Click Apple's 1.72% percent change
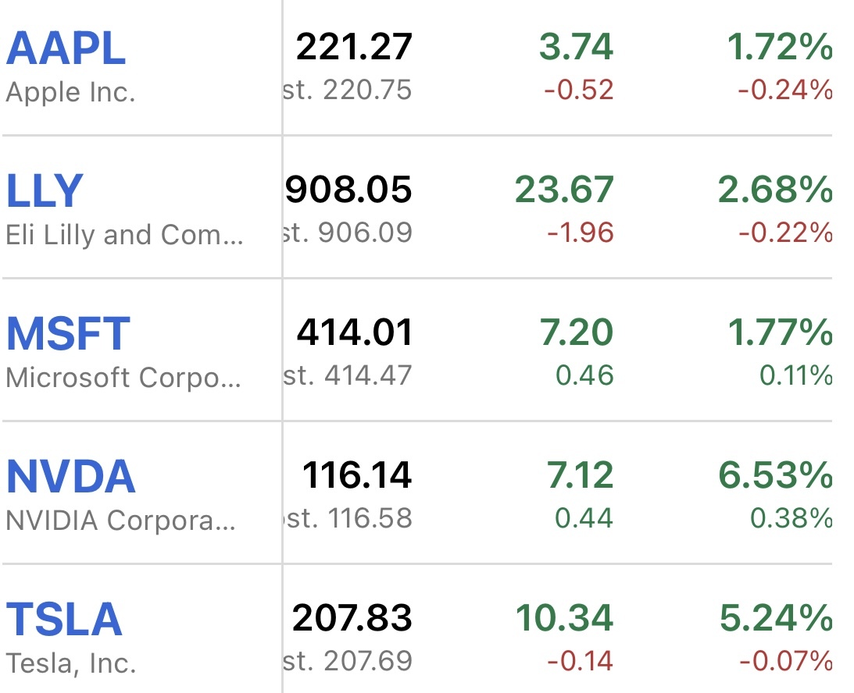The height and width of the screenshot is (693, 854). tap(779, 48)
